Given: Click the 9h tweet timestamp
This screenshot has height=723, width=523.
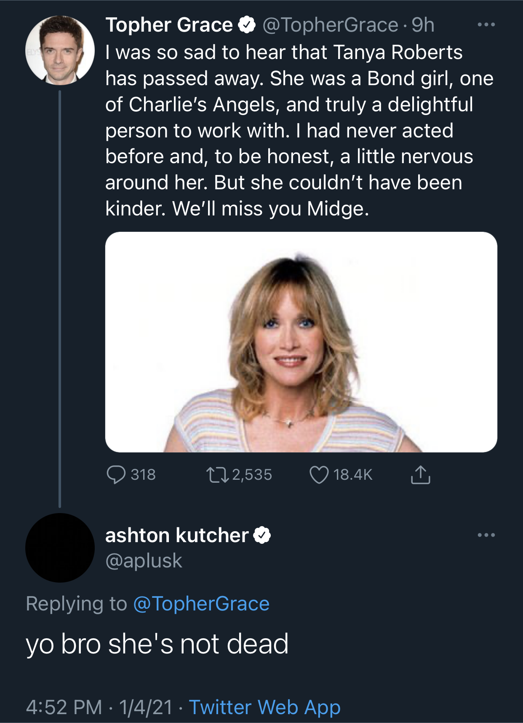Looking at the screenshot, I should (x=423, y=25).
